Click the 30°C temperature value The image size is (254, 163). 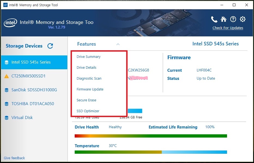[x=113, y=146]
